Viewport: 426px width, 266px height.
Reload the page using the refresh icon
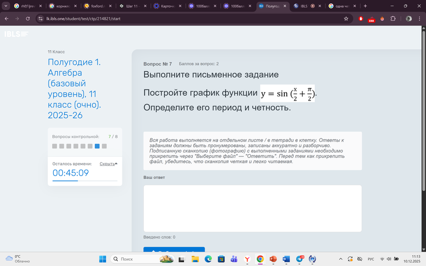pyautogui.click(x=29, y=18)
